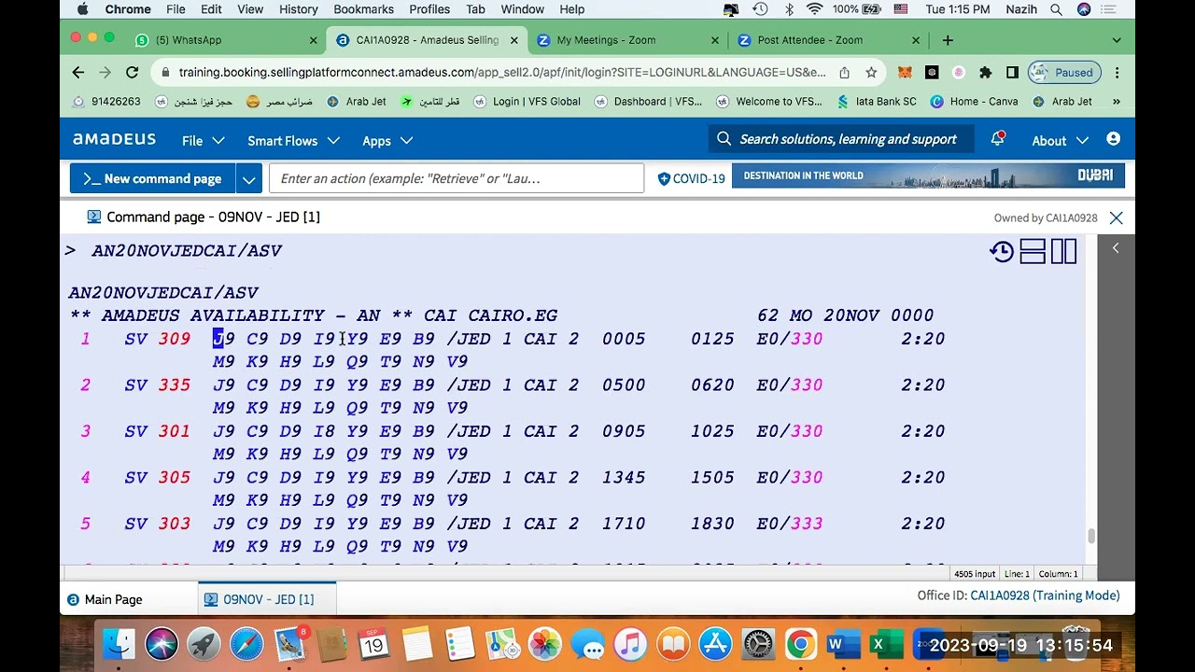Open Chrome History menu in menu bar
Image resolution: width=1195 pixels, height=672 pixels.
299,9
